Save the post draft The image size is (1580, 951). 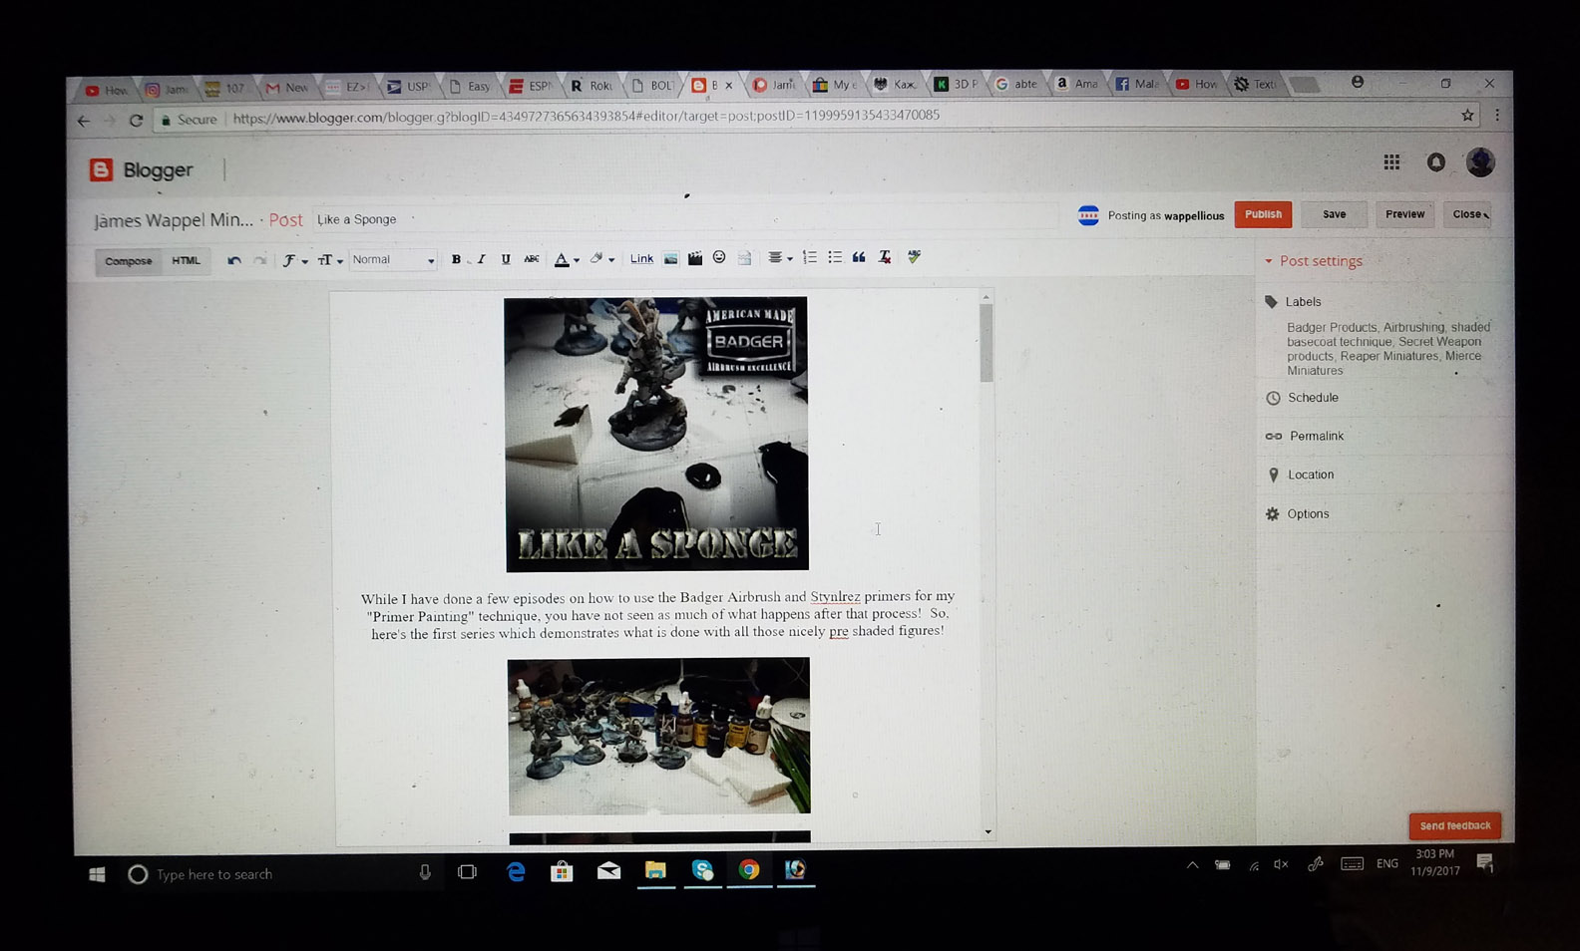[1334, 214]
